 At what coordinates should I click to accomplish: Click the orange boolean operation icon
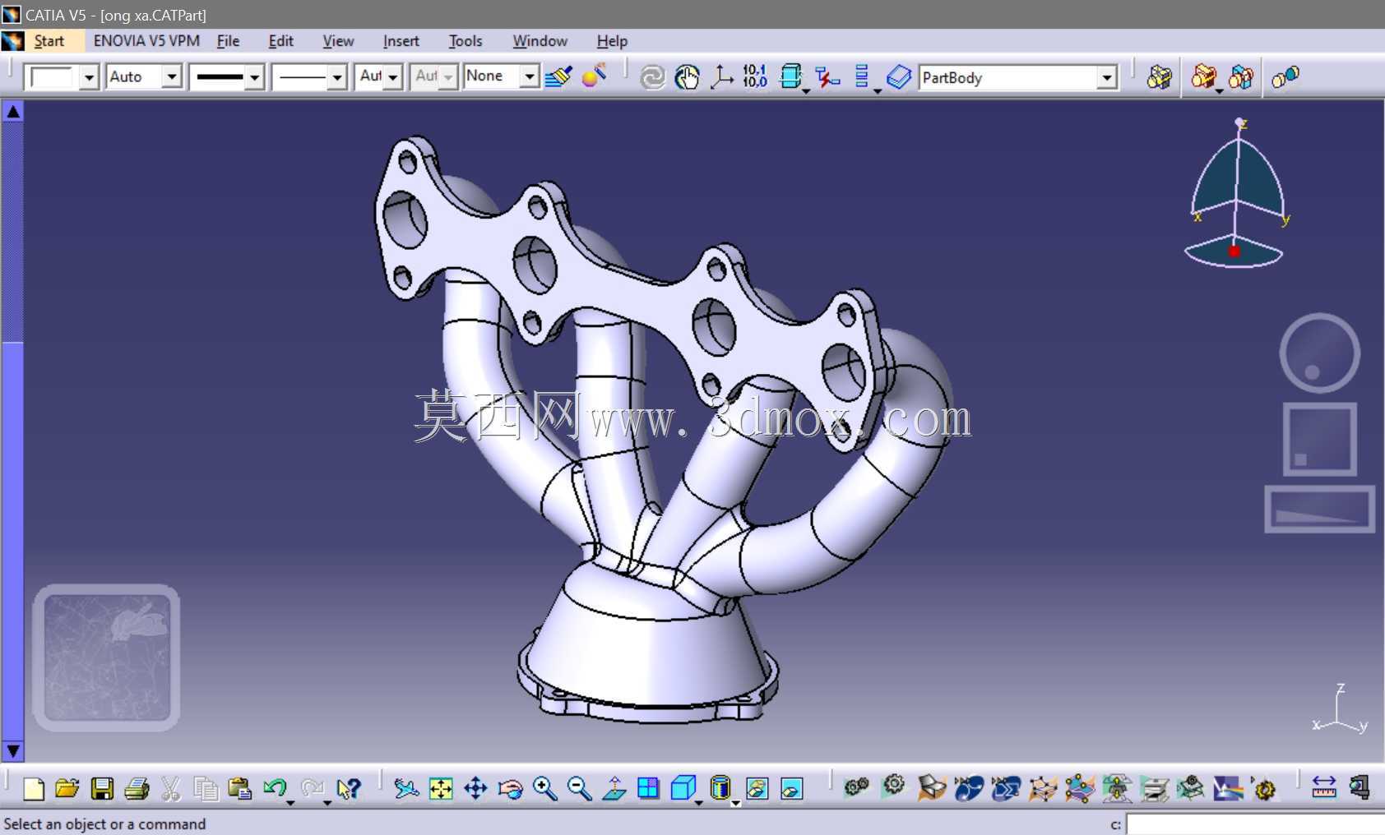point(1204,77)
